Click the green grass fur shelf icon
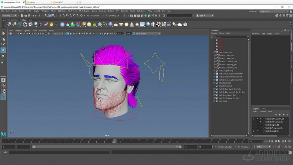 point(94,24)
